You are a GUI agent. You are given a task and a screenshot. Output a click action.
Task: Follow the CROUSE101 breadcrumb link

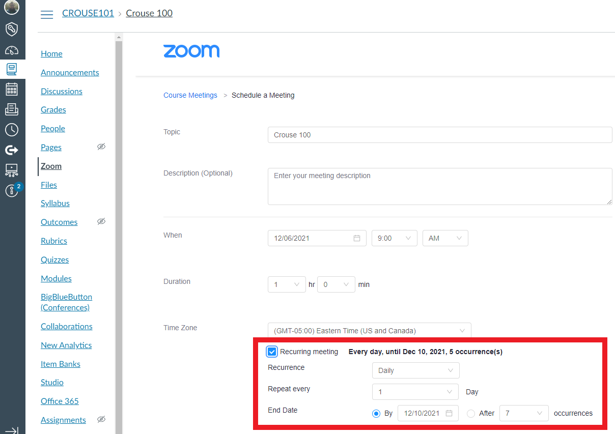pos(88,13)
